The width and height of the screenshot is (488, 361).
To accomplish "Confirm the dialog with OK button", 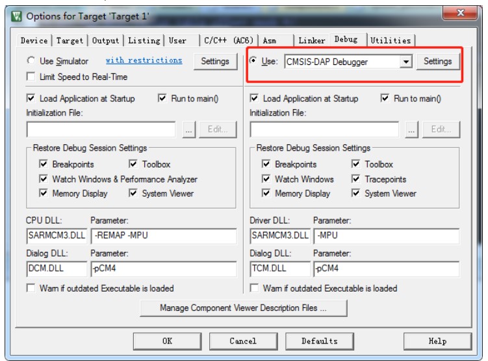I will [167, 341].
